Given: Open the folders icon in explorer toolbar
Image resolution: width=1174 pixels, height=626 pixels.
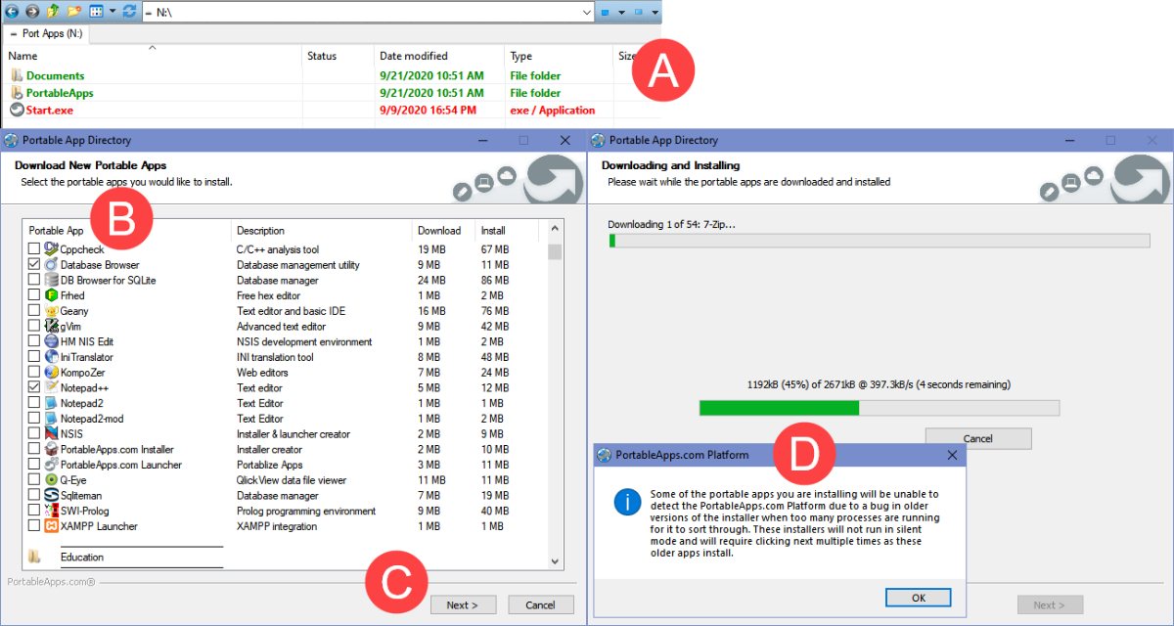Looking at the screenshot, I should coord(73,12).
